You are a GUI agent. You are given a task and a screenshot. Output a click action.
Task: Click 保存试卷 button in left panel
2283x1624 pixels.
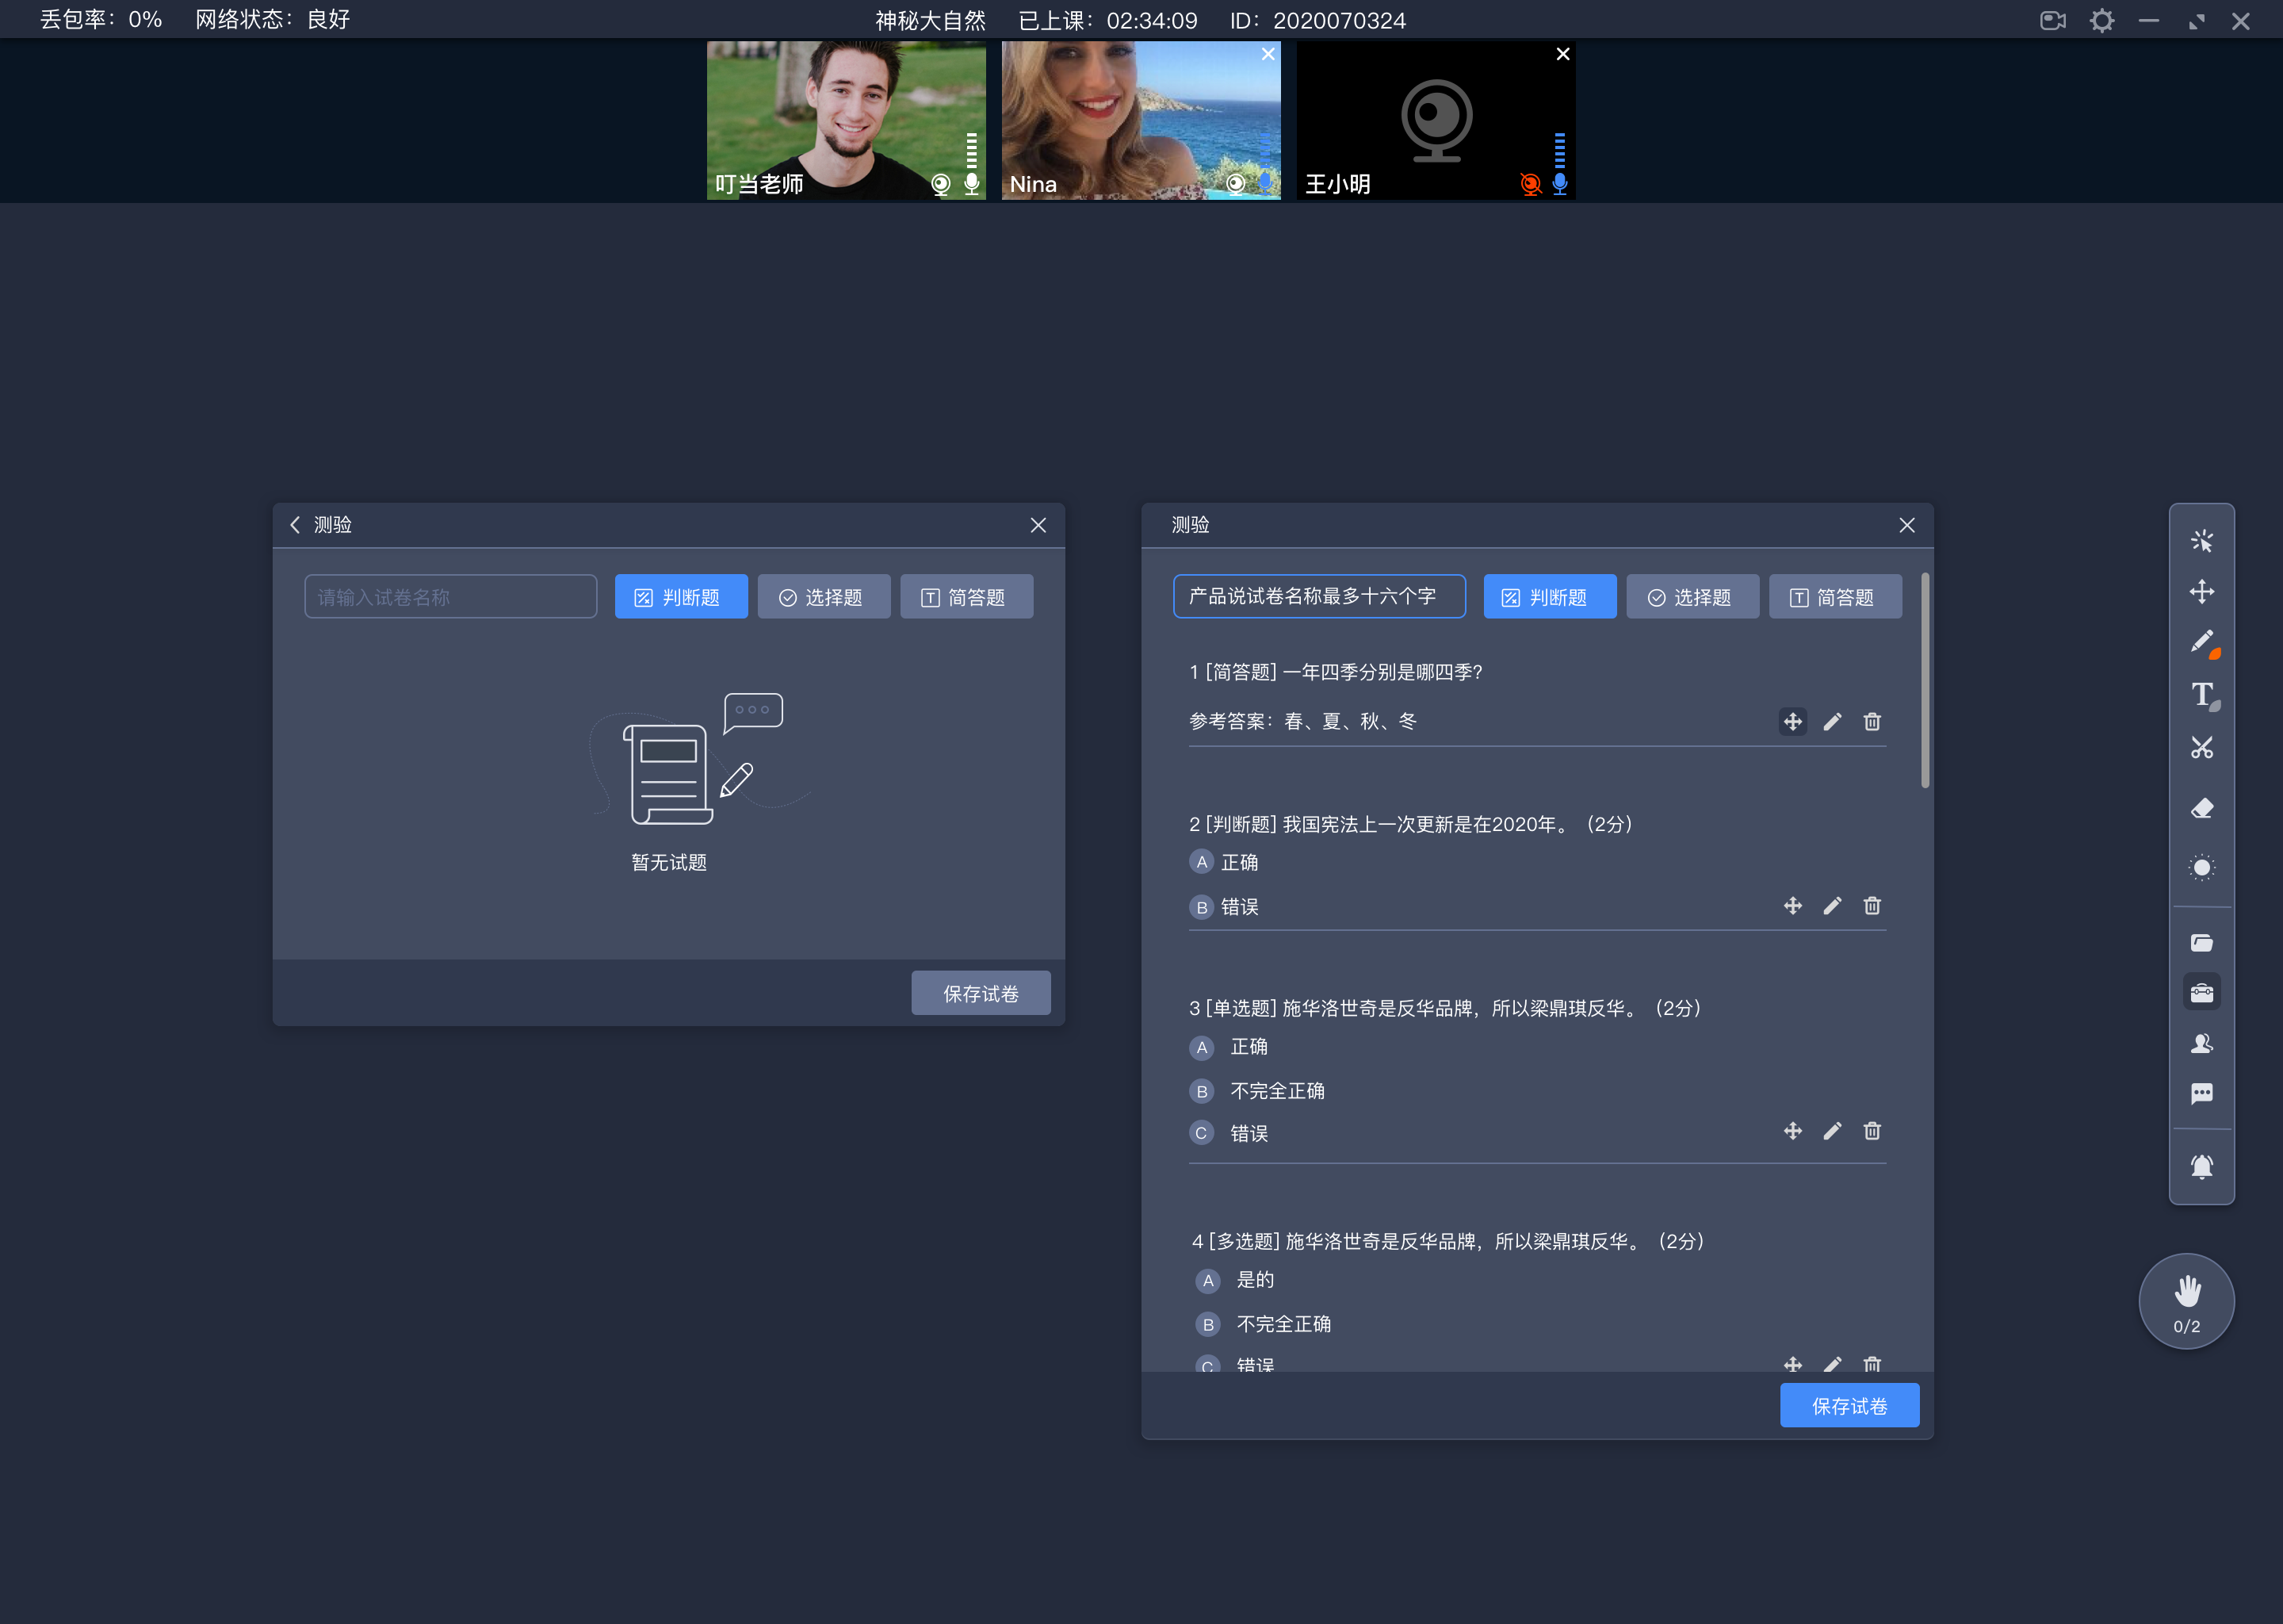click(x=981, y=993)
